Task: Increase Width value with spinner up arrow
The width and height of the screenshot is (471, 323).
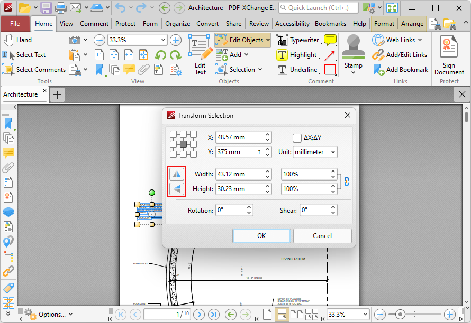Action: pos(267,171)
